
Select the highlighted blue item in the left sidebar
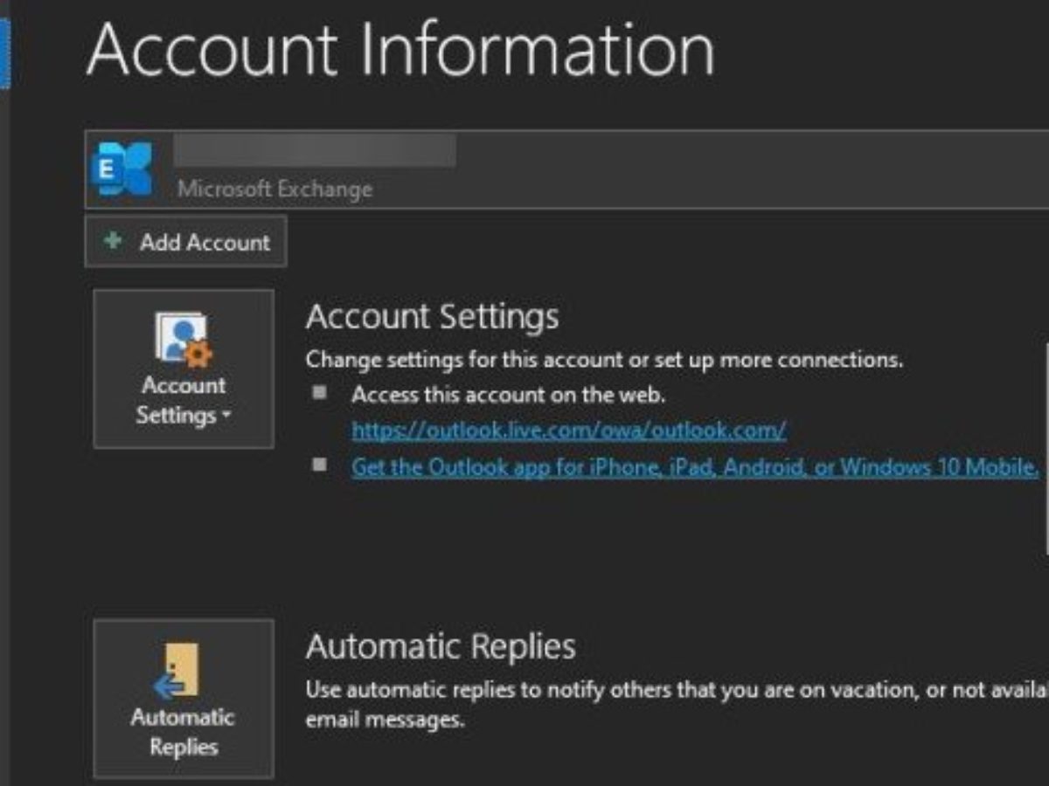4,52
